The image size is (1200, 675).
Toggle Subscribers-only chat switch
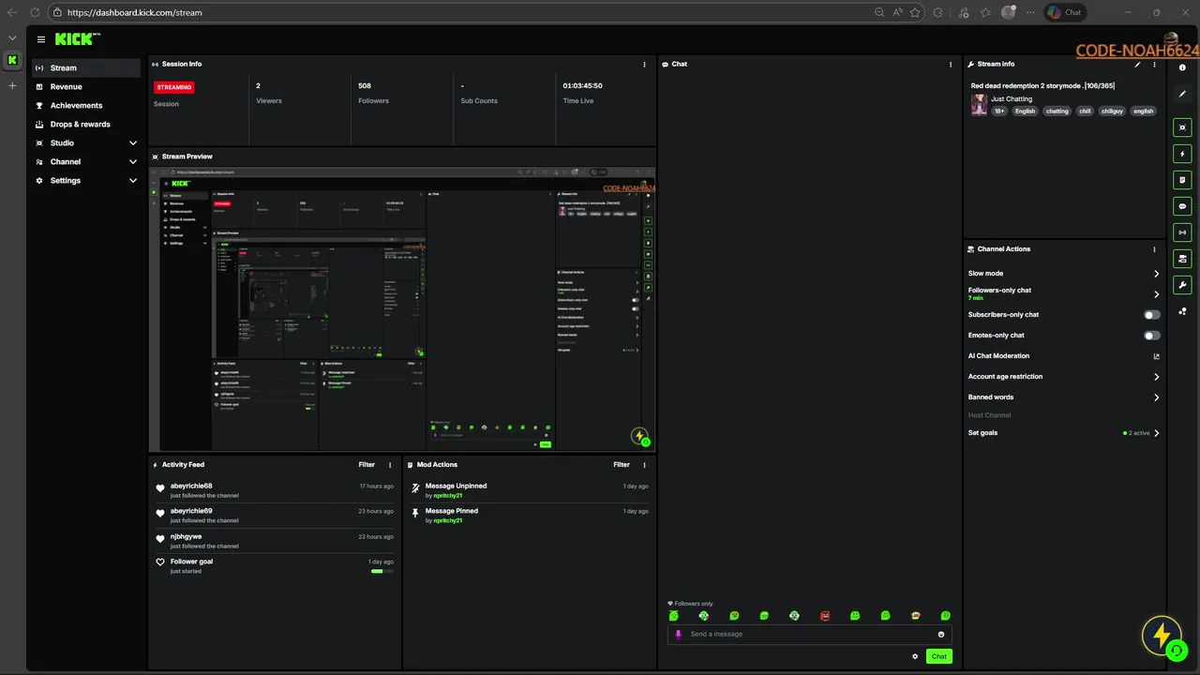[1151, 315]
